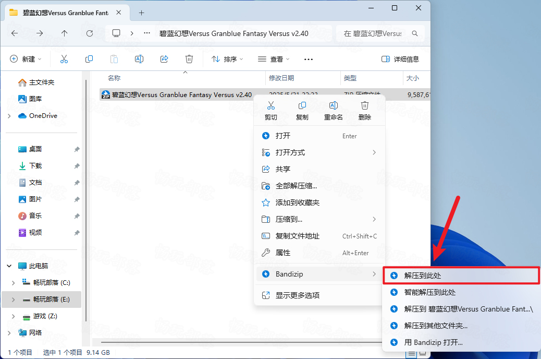Image resolution: width=541 pixels, height=359 pixels.
Task: Click the Cut scissors icon in toolbar
Action: click(64, 59)
